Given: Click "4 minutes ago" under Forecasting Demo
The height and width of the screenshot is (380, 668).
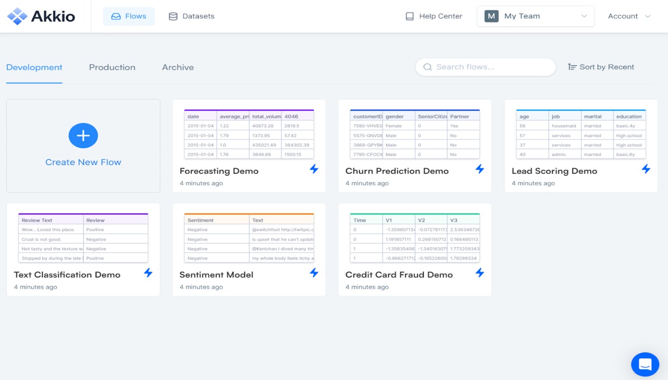Looking at the screenshot, I should pyautogui.click(x=201, y=183).
